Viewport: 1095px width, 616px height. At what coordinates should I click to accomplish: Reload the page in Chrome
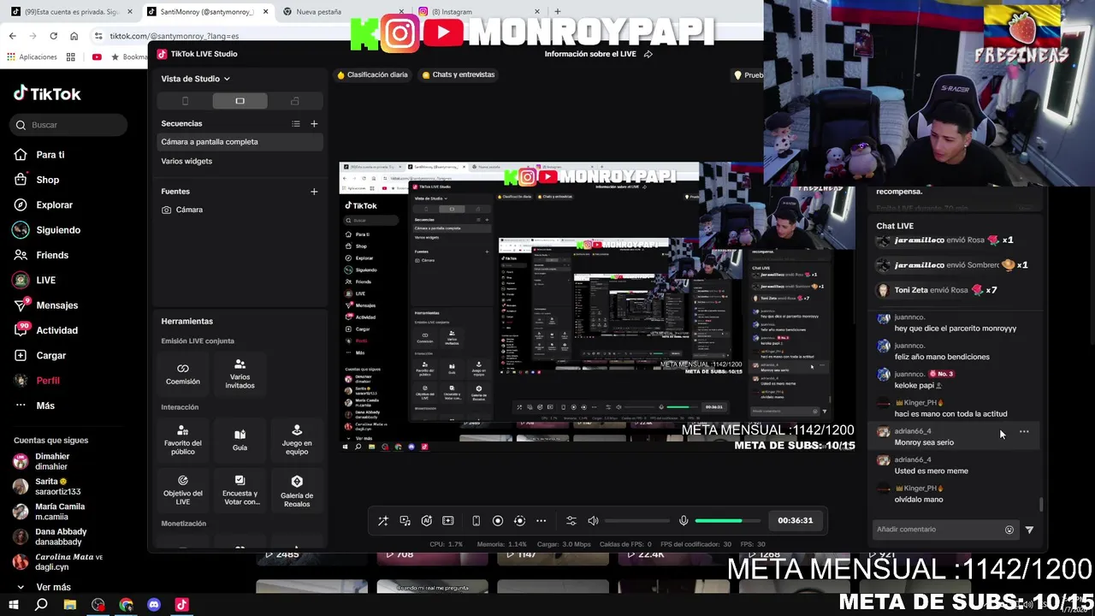click(x=53, y=36)
